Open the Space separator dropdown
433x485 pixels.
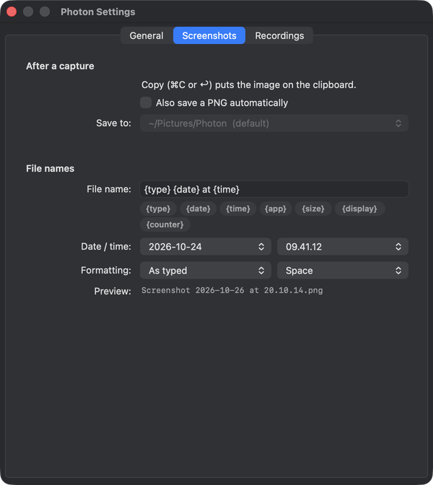(343, 271)
